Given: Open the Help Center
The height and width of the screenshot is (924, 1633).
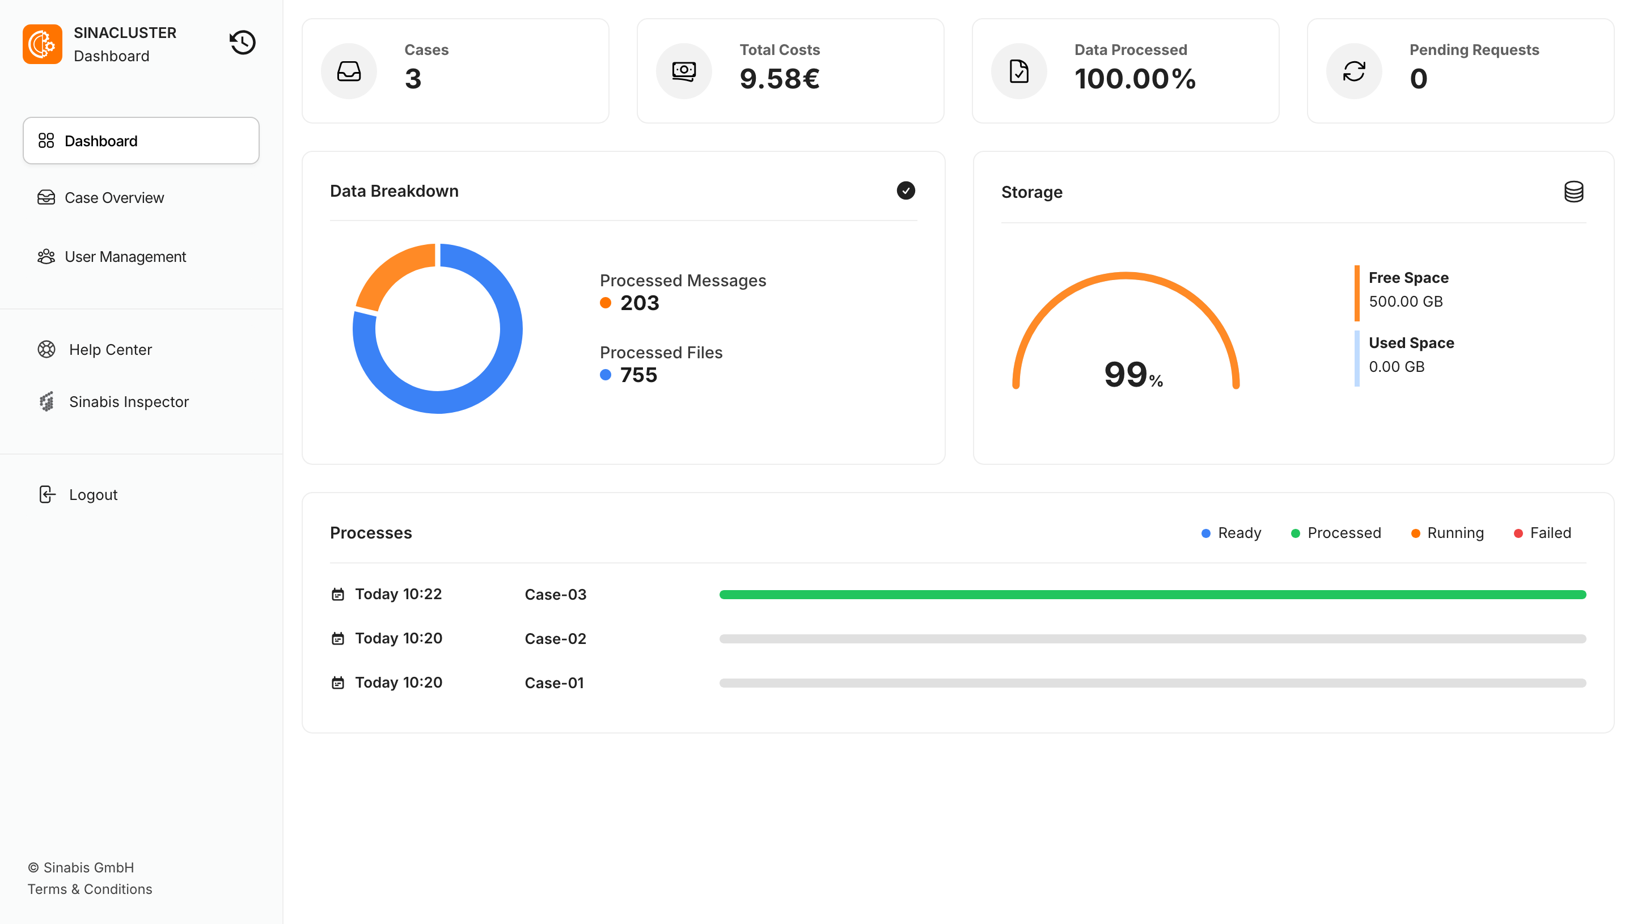Looking at the screenshot, I should (x=111, y=349).
